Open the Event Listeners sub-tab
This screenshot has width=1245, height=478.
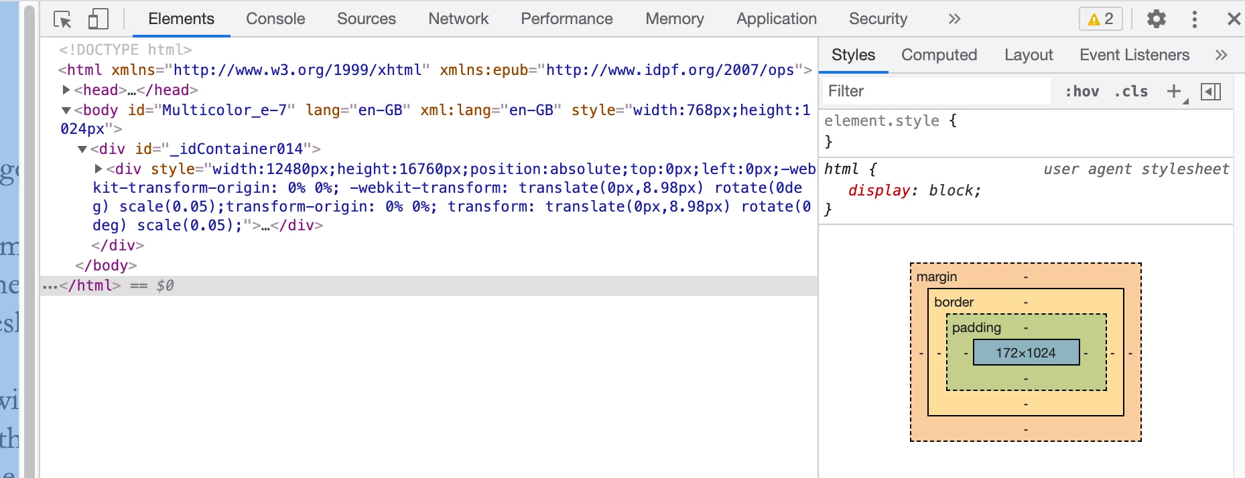tap(1134, 55)
